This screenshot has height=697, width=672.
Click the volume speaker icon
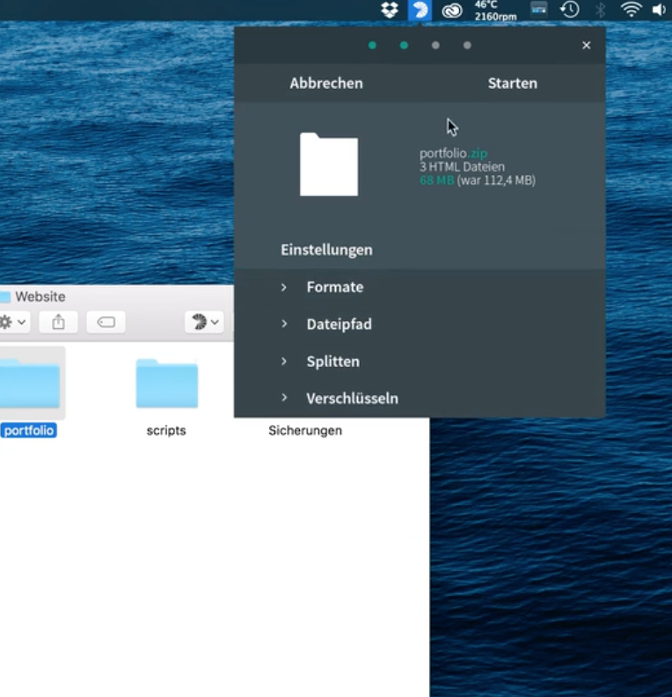[659, 10]
